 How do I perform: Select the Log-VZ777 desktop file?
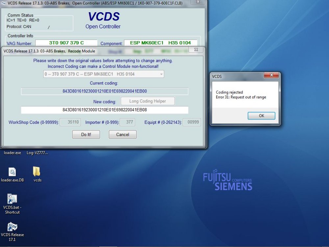37,153
